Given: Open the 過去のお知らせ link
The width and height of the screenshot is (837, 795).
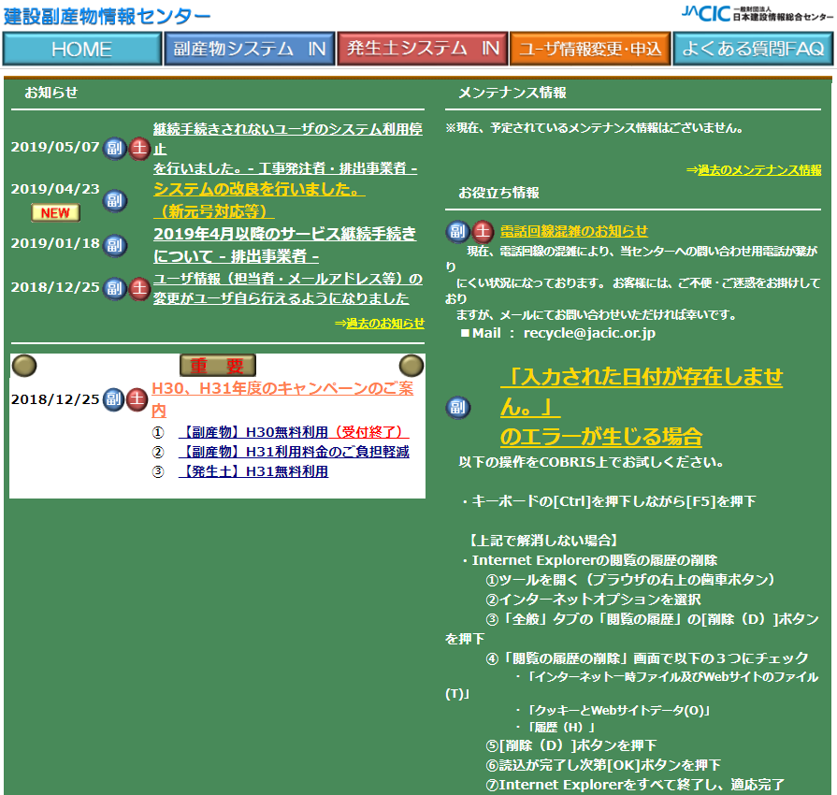Looking at the screenshot, I should click(x=380, y=323).
